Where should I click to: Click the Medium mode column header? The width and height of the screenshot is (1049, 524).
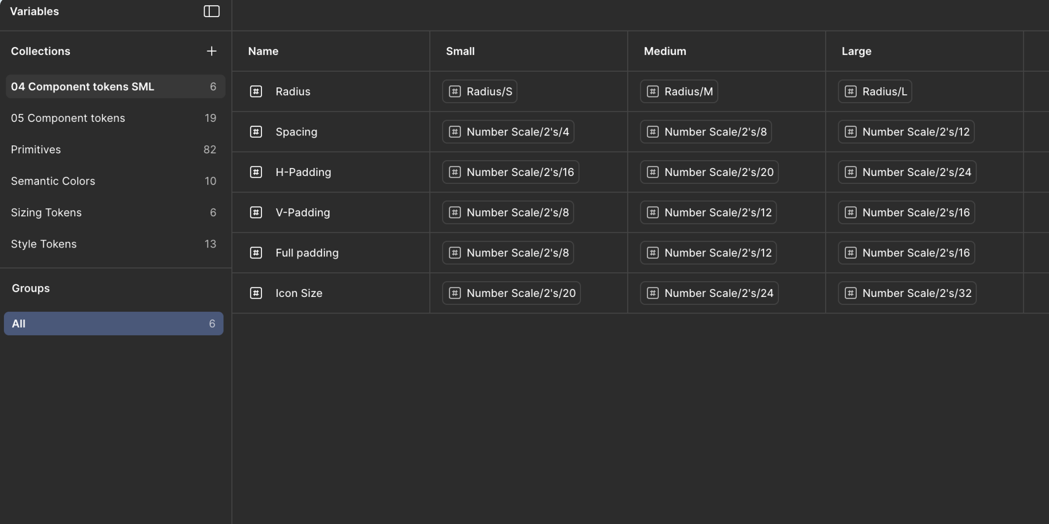(x=665, y=52)
